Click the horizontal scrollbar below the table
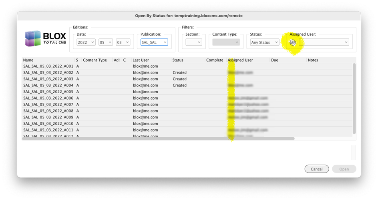 click(158, 139)
